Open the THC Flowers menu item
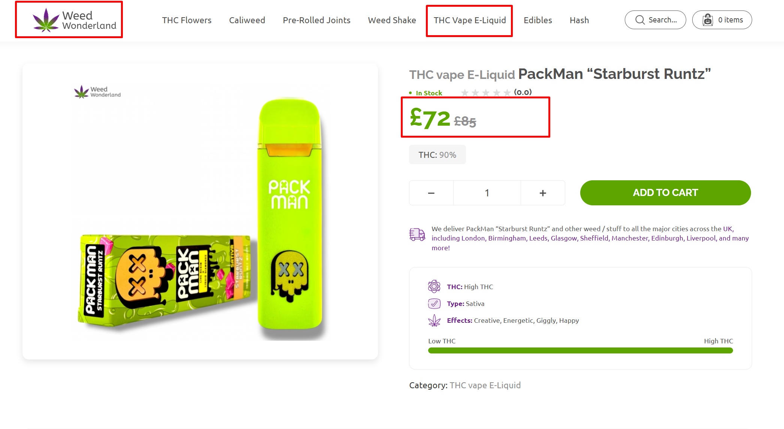 tap(187, 20)
